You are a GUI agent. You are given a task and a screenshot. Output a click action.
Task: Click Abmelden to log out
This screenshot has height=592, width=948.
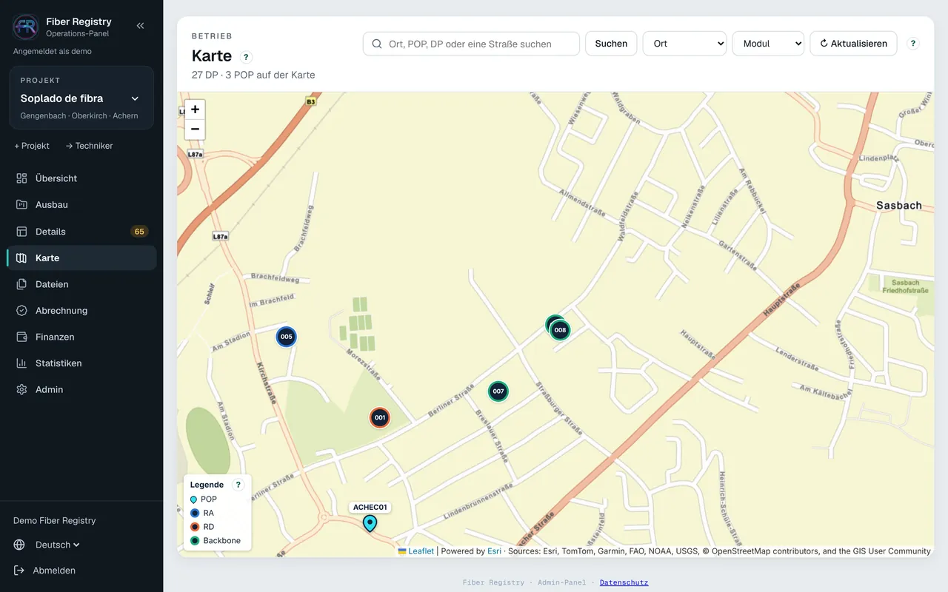click(45, 571)
